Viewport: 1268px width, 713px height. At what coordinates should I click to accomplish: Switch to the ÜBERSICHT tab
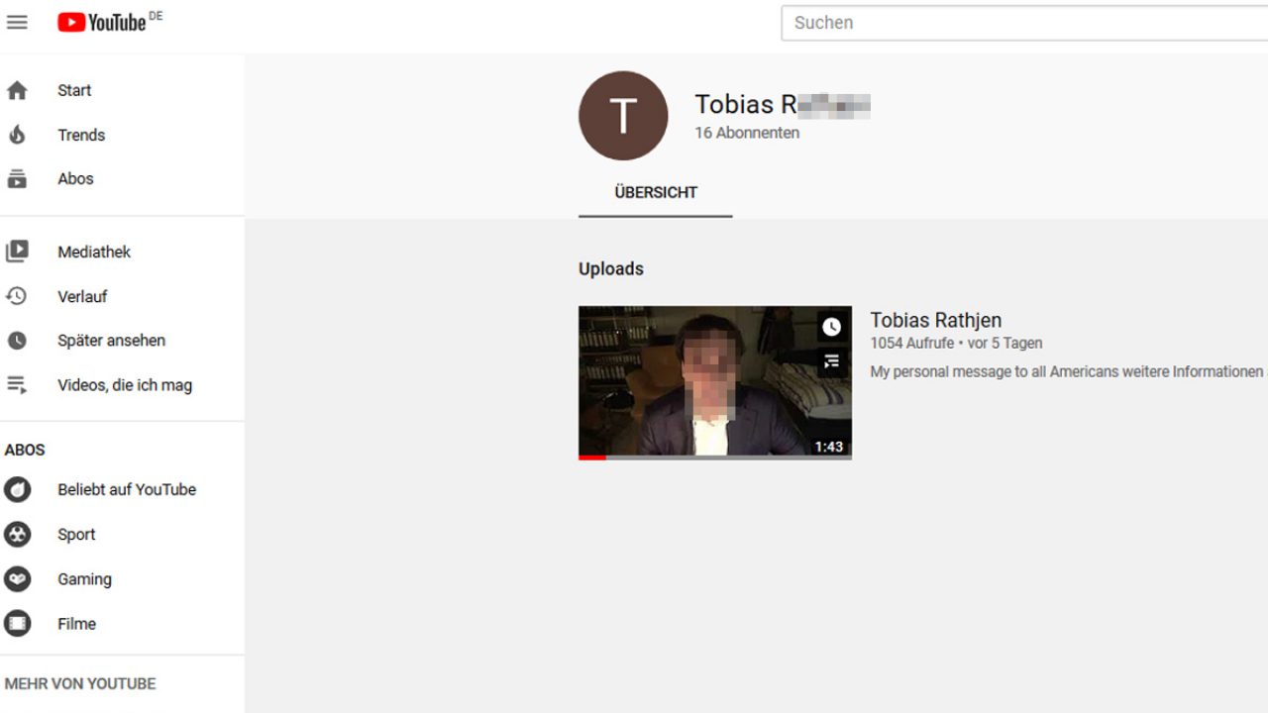tap(656, 193)
